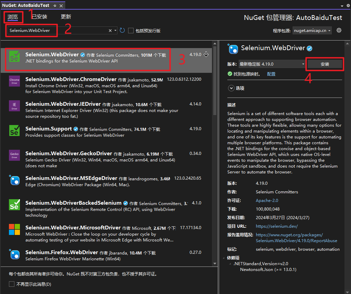Image resolution: width=351 pixels, height=294 pixels.
Task: Click the verified badge on Selenium.Support
Action: click(76, 129)
